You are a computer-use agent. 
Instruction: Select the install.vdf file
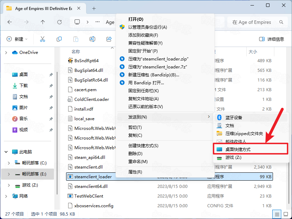84,109
